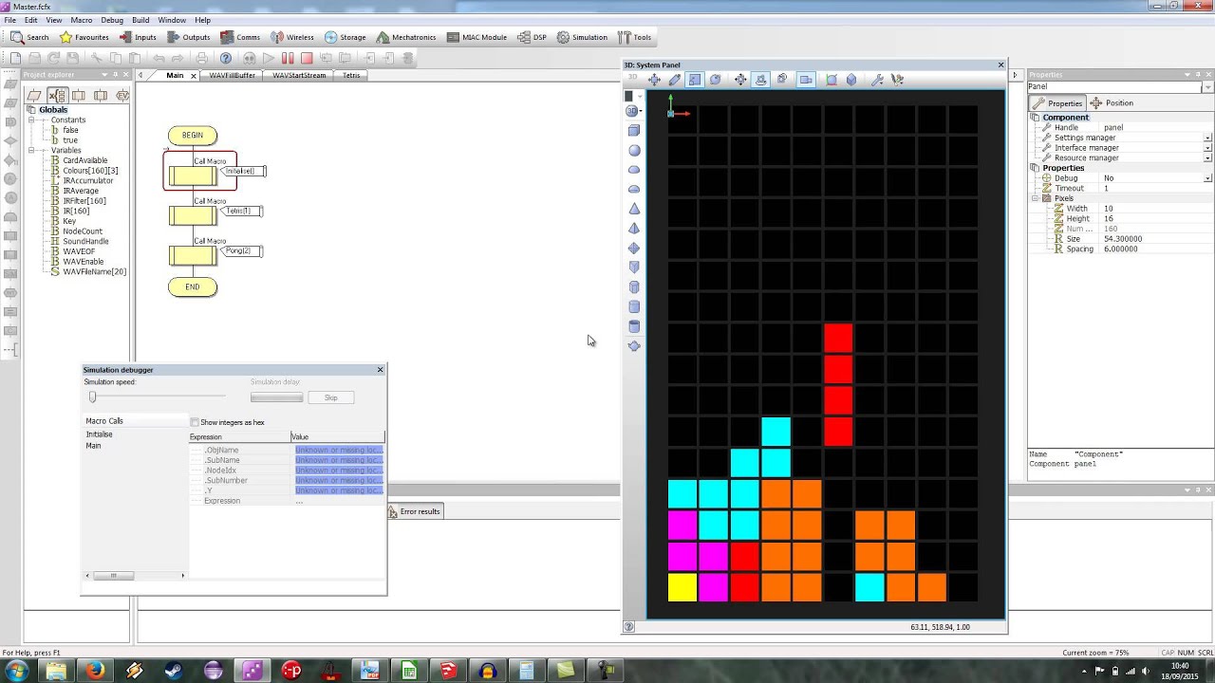Click the Help question mark icon

(x=226, y=58)
